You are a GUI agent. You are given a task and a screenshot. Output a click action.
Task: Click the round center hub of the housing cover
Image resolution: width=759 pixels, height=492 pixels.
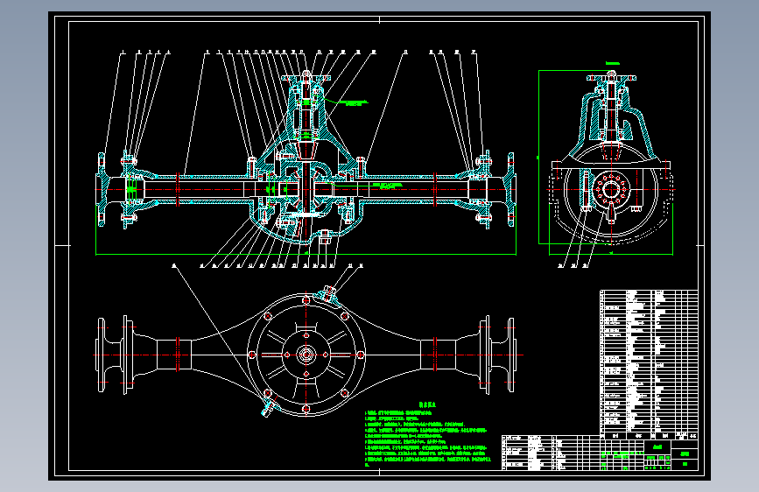click(306, 355)
